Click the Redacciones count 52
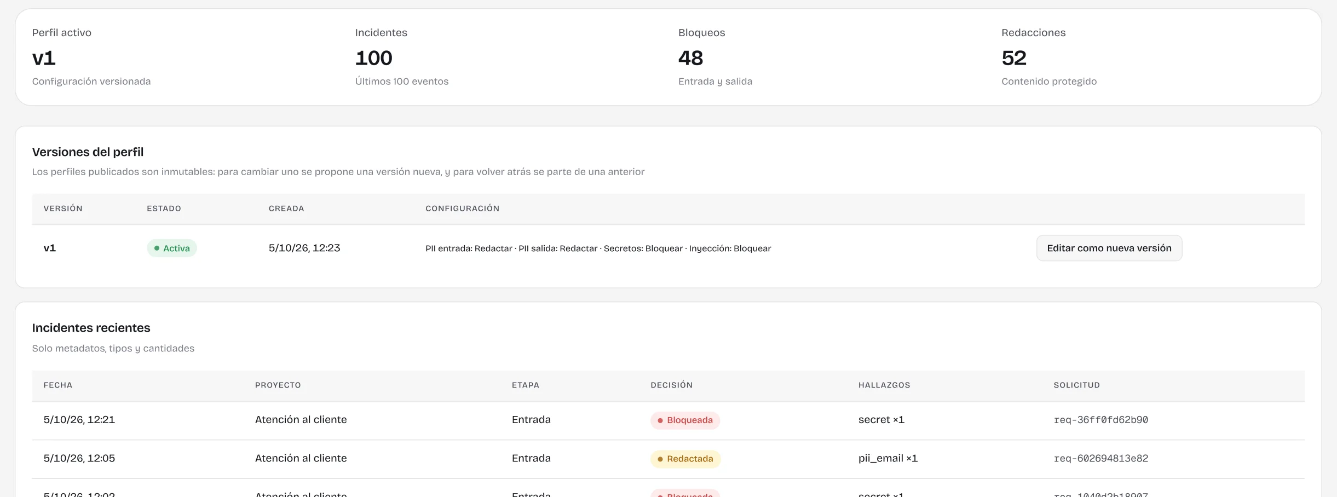This screenshot has width=1337, height=497. 1014,58
